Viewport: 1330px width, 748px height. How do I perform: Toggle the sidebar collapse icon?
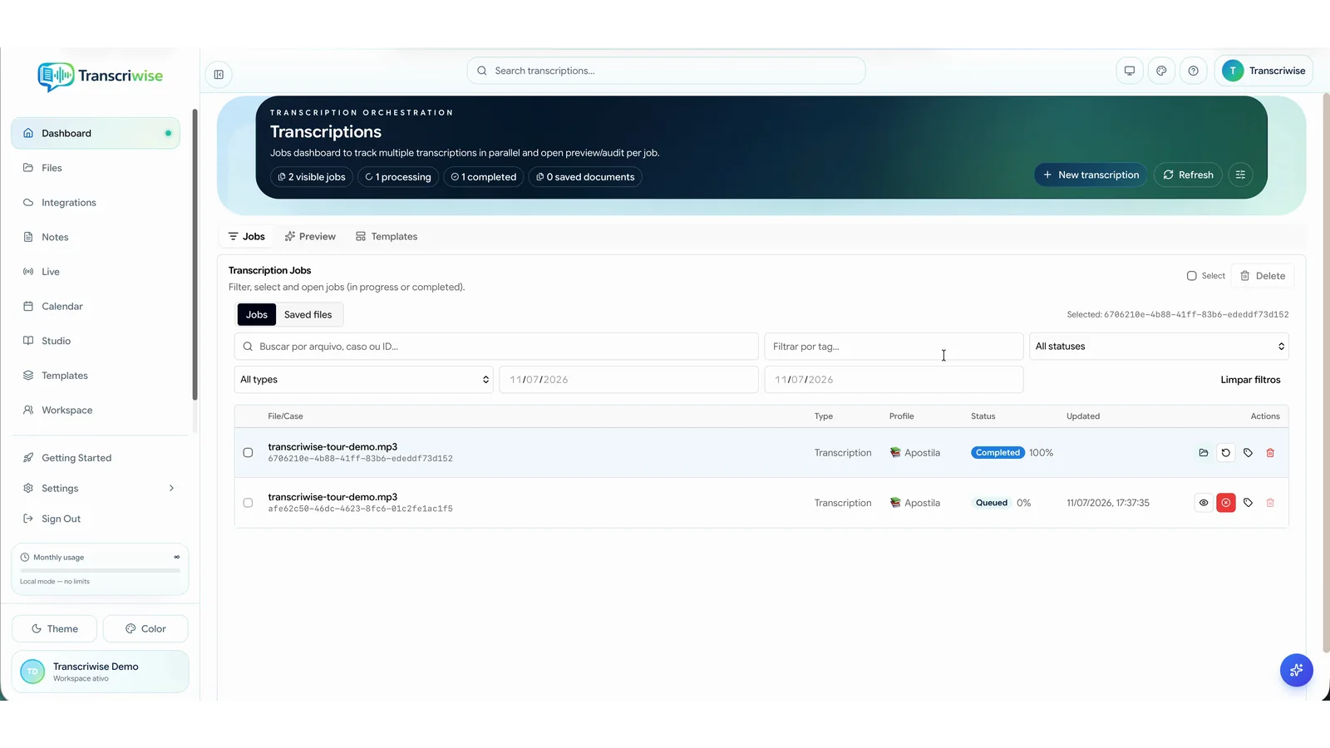219,75
